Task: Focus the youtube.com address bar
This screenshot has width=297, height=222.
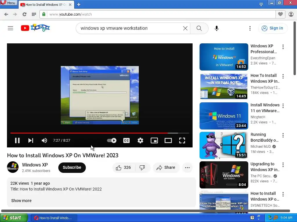Action: (x=157, y=14)
